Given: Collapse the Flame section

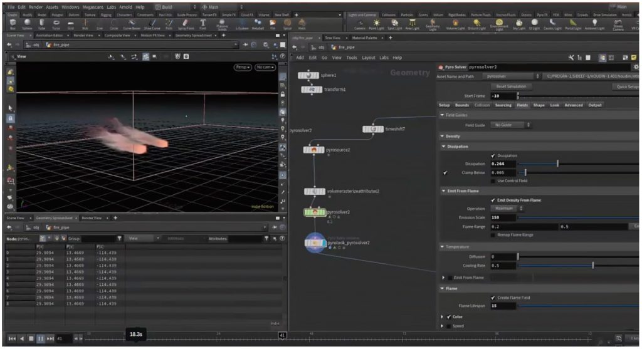Looking at the screenshot, I should point(442,289).
